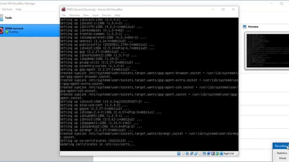Image resolution: width=289 pixels, height=162 pixels.
Task: Click the blue keyboard capture arrow icon
Action: click(x=221, y=153)
